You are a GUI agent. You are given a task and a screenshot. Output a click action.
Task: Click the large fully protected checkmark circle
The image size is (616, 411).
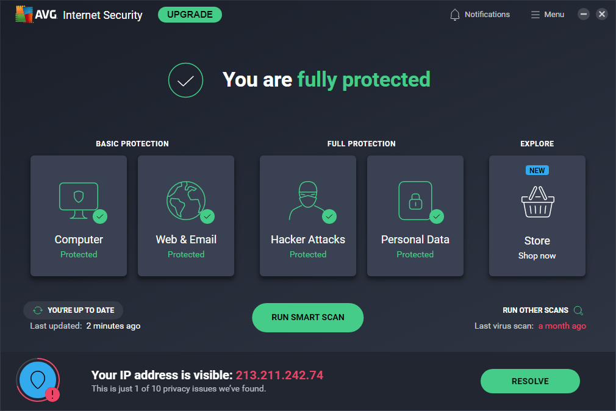coord(185,80)
